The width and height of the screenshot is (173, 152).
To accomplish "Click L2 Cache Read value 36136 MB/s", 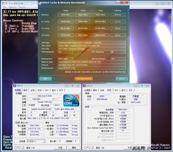I will pyautogui.click(x=66, y=28).
